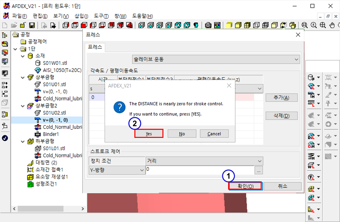Click the blue checkmark icon in left sidebar
Image resolution: width=340 pixels, height=222 pixels.
pyautogui.click(x=5, y=138)
